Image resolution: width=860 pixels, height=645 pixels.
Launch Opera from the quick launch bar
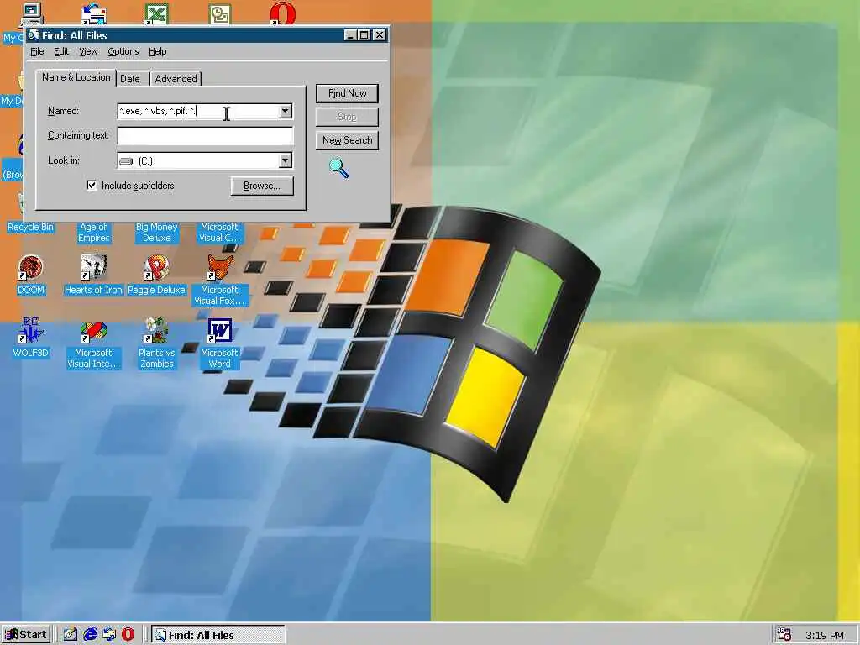pyautogui.click(x=128, y=635)
